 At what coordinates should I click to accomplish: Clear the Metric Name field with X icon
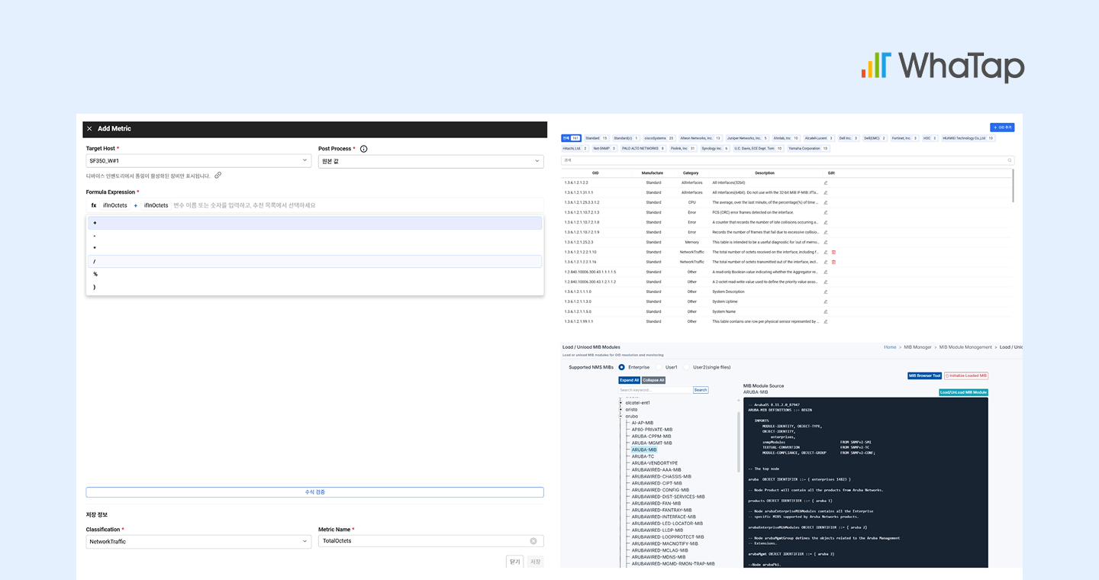(x=533, y=541)
